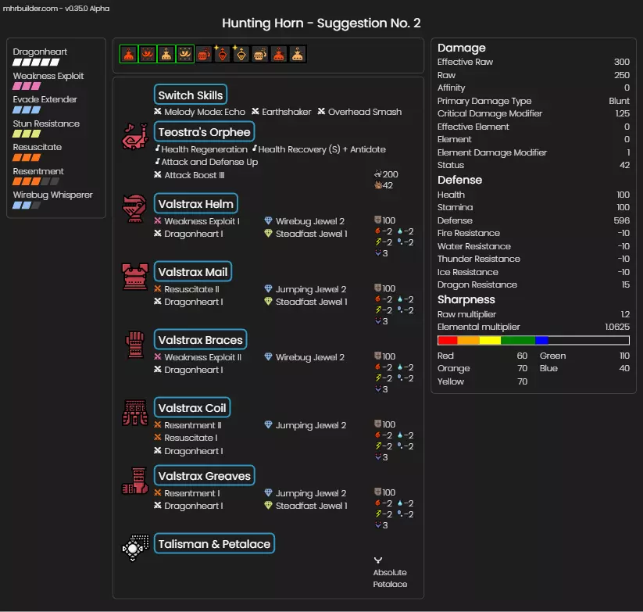Enable the sparkling tan Armorskin bottle buff
This screenshot has height=612, width=643.
(x=241, y=54)
